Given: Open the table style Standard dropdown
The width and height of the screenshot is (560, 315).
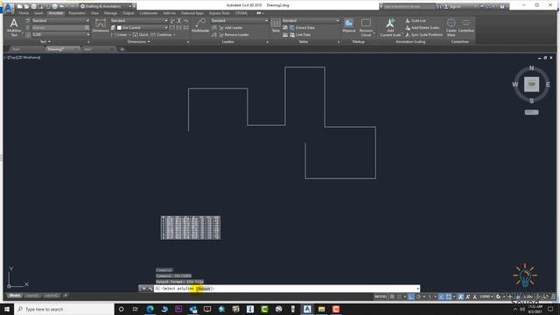Looking at the screenshot, I should click(x=311, y=21).
